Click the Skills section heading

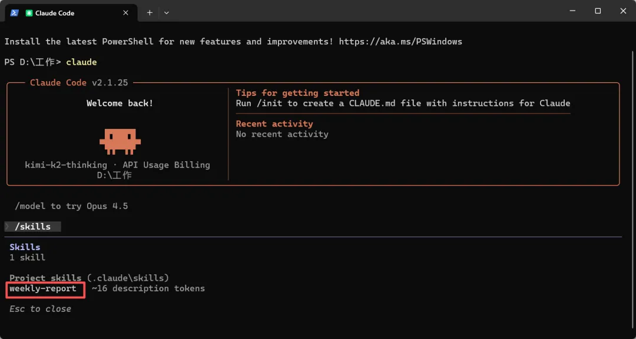click(x=25, y=247)
